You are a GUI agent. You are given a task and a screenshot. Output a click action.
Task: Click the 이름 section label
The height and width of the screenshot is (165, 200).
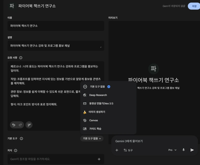click(10, 18)
